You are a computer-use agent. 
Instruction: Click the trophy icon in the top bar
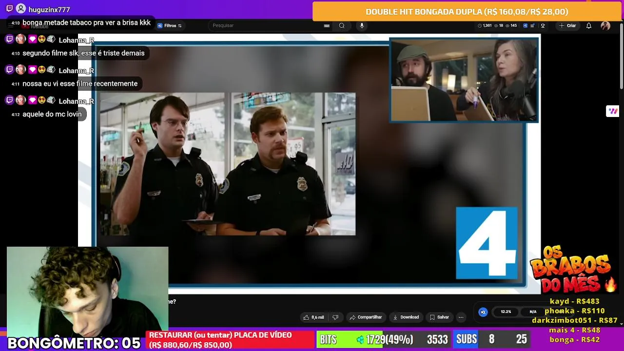(x=543, y=26)
